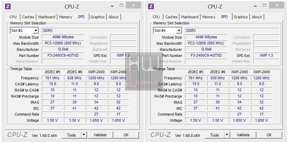Click JEDEC #5 voltage 1.50 V in left window
This screenshot has height=143, width=288.
pos(52,120)
